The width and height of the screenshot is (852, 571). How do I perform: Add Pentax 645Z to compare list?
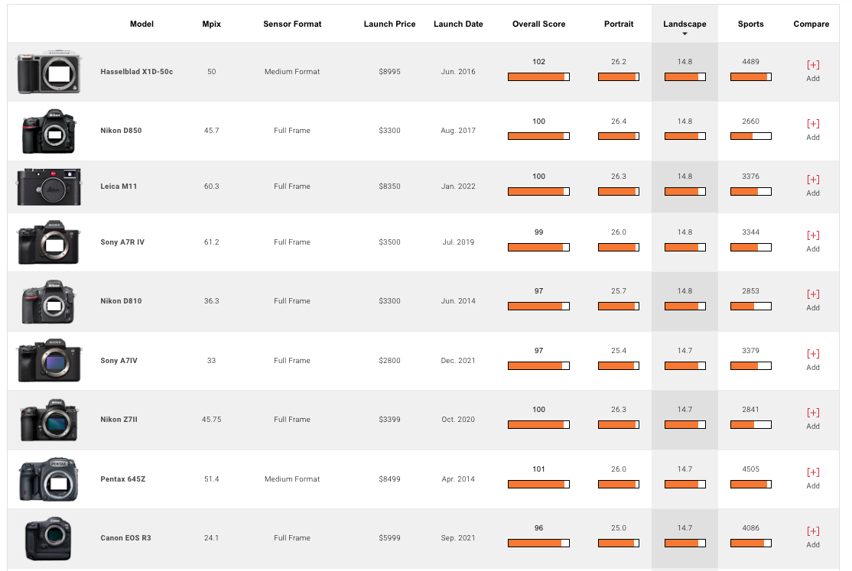point(813,472)
